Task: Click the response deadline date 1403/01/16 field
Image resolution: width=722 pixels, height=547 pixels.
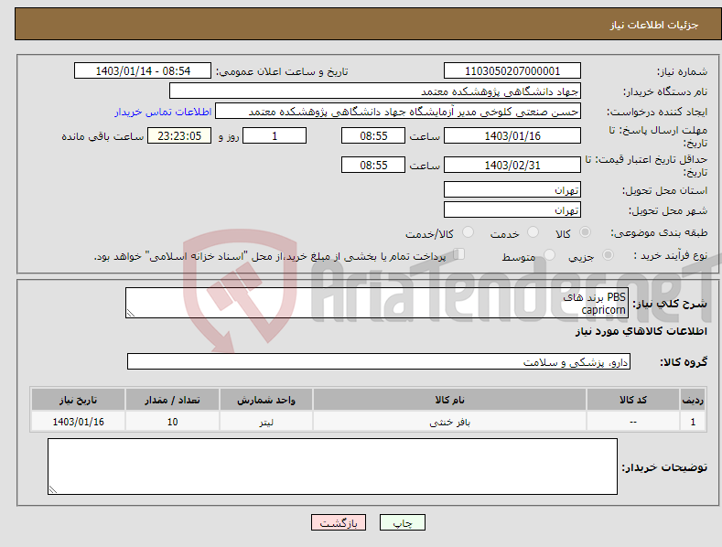Action: coord(512,135)
